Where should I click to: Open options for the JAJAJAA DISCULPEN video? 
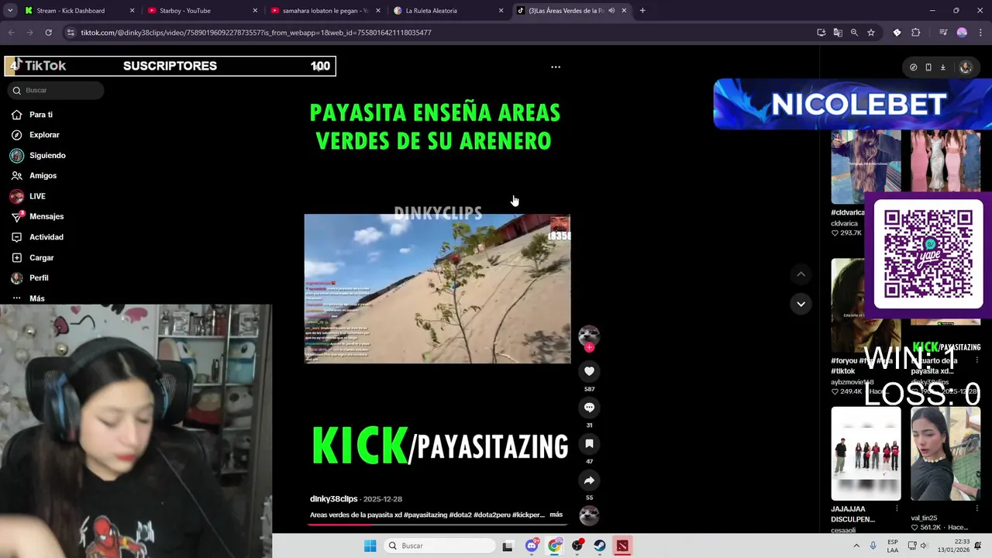pos(897,509)
